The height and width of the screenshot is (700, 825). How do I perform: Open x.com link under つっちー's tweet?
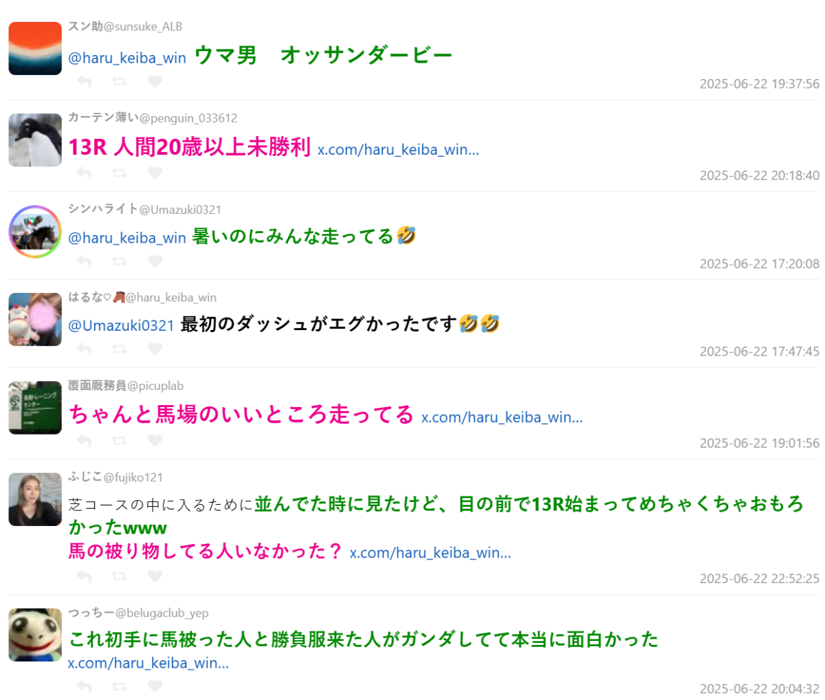(x=148, y=663)
